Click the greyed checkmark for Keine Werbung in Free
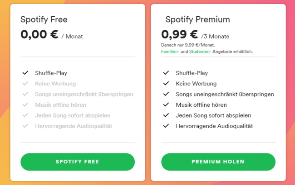Screen dimensions: 295x185 click(x=25, y=83)
